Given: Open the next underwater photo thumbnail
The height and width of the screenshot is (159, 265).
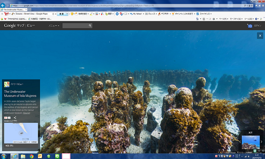Looking at the screenshot, I should point(251,142).
